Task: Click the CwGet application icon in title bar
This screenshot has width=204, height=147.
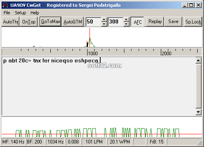Action: [x=6, y=5]
